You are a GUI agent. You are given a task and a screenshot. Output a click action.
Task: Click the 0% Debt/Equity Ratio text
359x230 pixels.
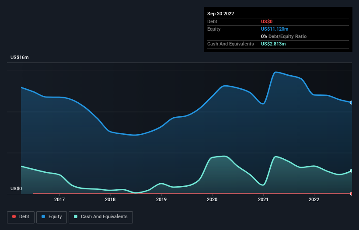(284, 36)
